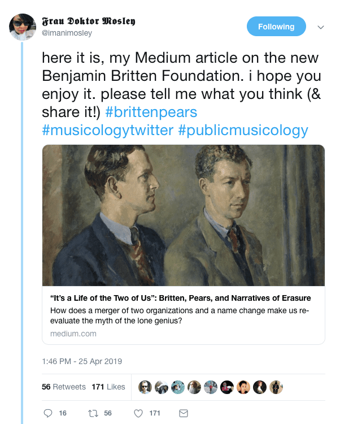Open the tweet author's profile avatar

click(23, 27)
